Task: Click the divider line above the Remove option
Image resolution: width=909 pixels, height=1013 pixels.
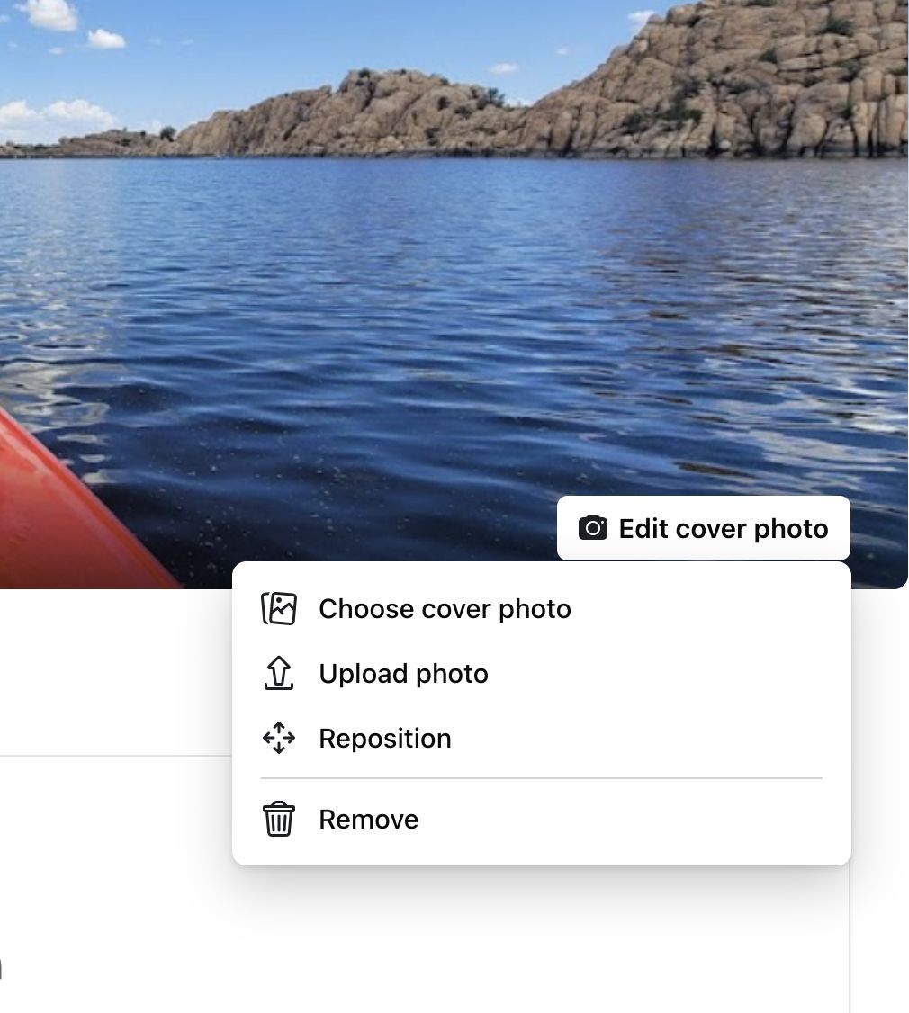Action: click(541, 778)
